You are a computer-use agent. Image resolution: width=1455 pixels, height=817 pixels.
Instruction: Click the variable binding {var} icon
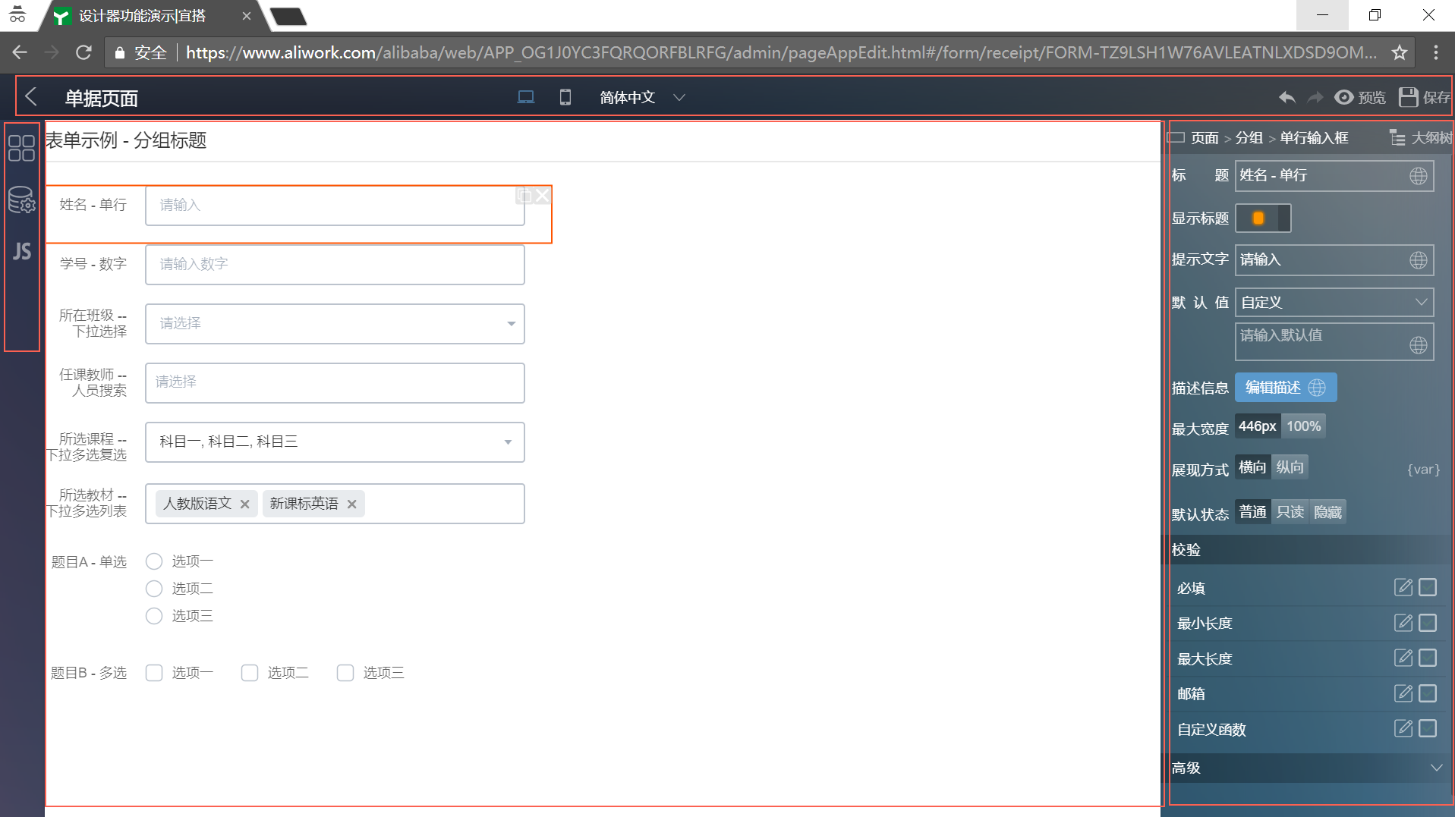[x=1423, y=469]
